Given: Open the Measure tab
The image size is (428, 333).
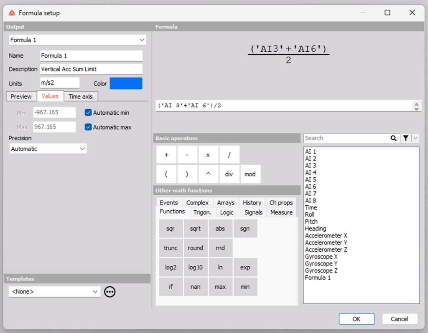Looking at the screenshot, I should [281, 212].
